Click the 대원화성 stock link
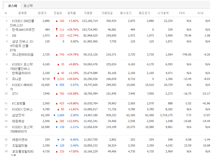Screen dimensions: 212x156 click(x=18, y=121)
